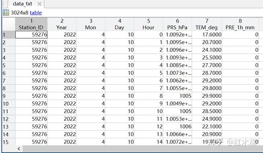Click TEM_deg cell 24.9000
Viewport: 263px width, 153px height.
point(207,119)
